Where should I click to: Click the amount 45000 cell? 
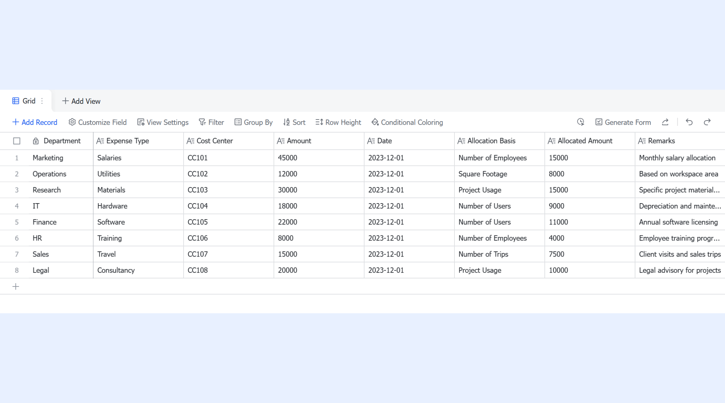point(319,158)
